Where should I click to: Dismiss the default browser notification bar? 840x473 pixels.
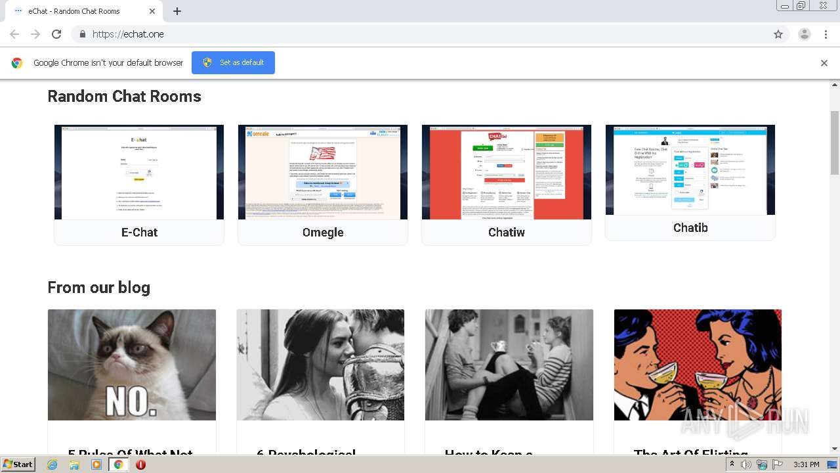[x=824, y=63]
